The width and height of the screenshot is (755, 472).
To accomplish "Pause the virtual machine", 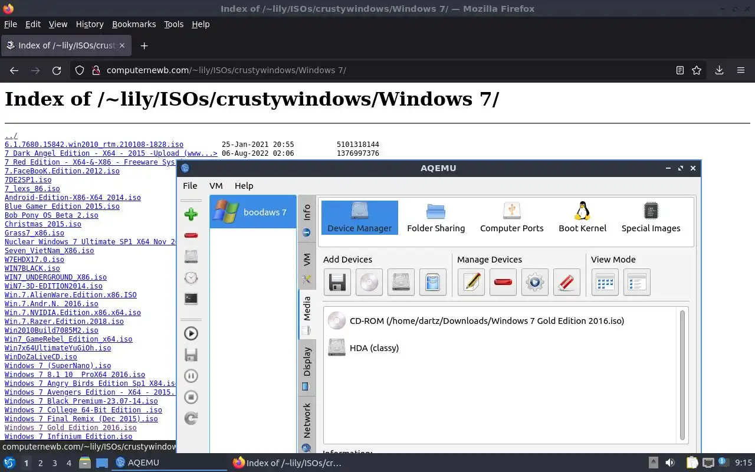I will (x=191, y=376).
